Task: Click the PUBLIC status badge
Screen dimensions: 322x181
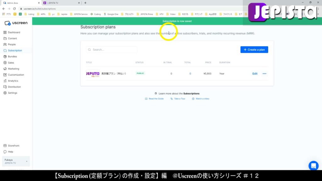Action: pyautogui.click(x=140, y=73)
